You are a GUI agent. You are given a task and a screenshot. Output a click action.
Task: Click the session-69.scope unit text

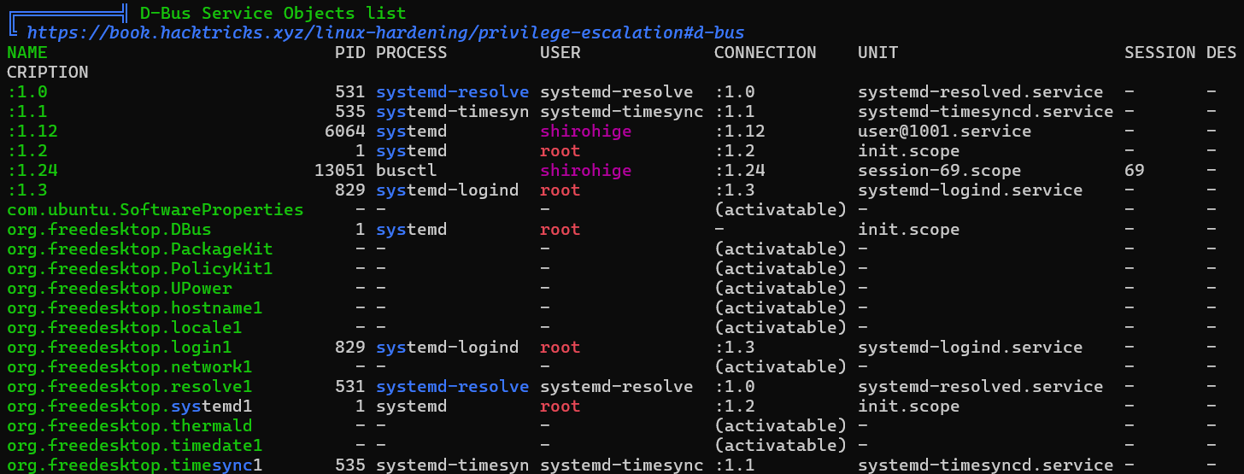coord(940,170)
